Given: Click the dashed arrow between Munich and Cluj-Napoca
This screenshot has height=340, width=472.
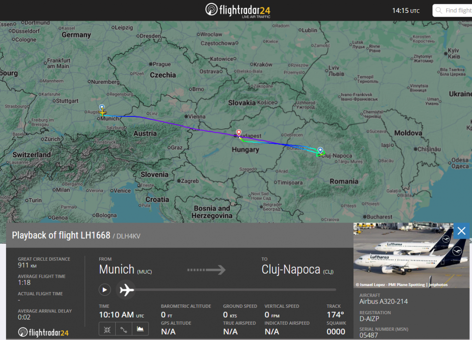Looking at the screenshot, I should click(x=207, y=270).
